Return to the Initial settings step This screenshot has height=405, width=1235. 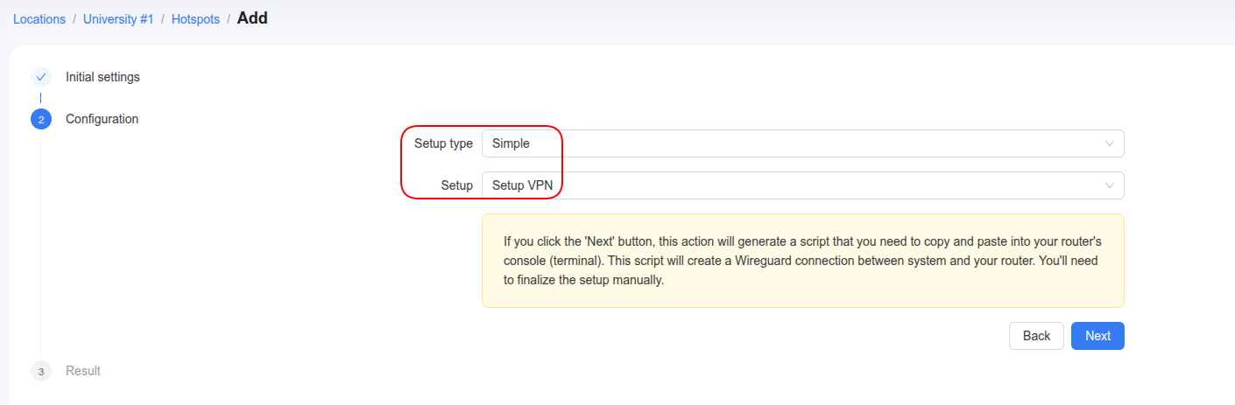pos(102,77)
